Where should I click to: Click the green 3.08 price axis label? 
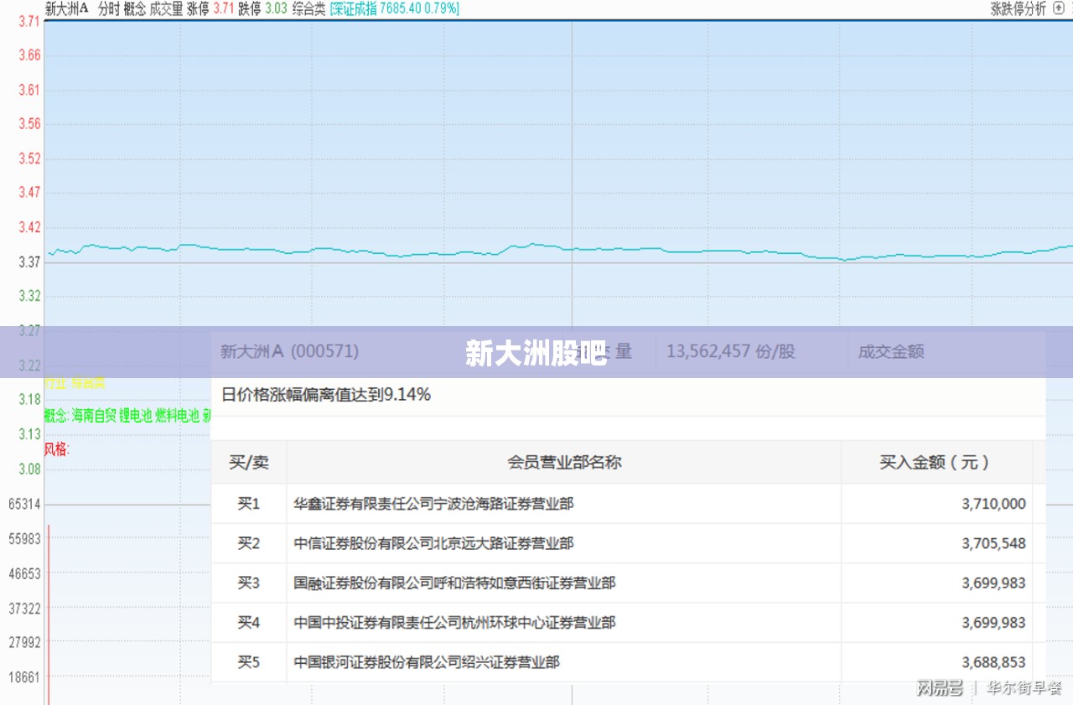pos(29,469)
